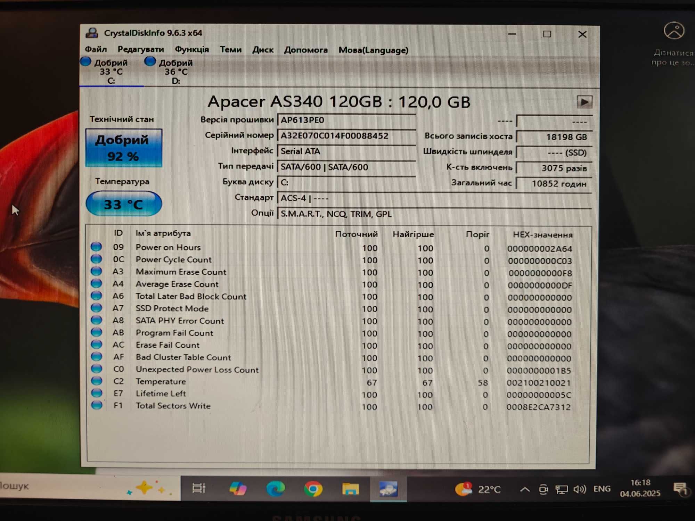The width and height of the screenshot is (695, 521).
Task: Switch the ENG input language indicator
Action: 602,489
